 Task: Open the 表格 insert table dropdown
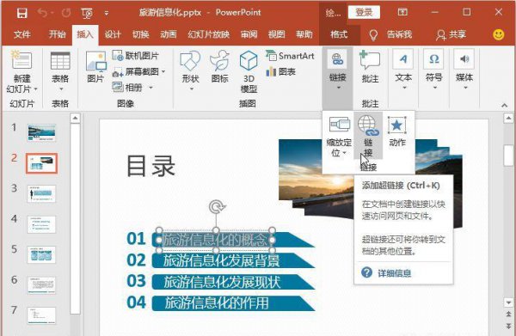coord(60,71)
